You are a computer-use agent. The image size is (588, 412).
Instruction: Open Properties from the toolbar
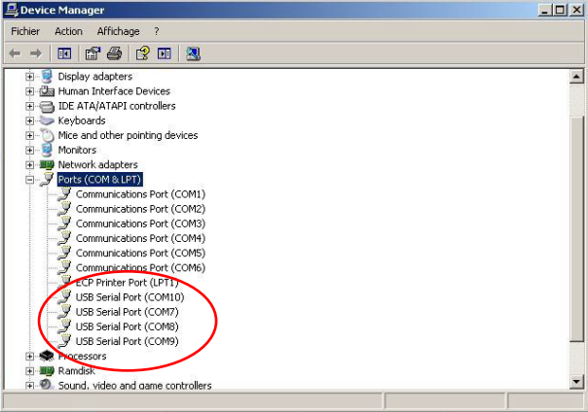pos(92,53)
